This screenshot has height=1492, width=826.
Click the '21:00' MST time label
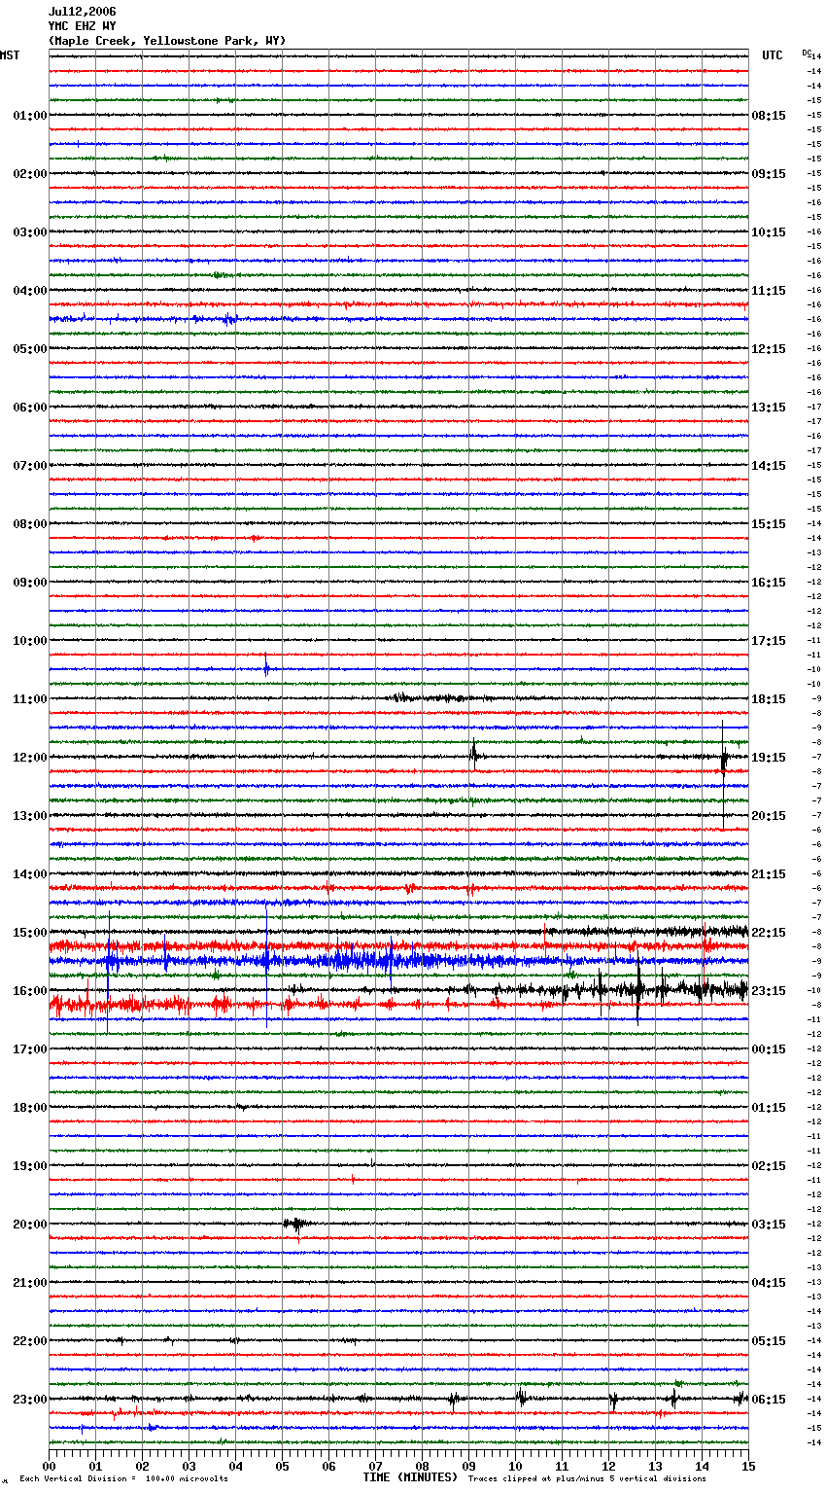(30, 1283)
